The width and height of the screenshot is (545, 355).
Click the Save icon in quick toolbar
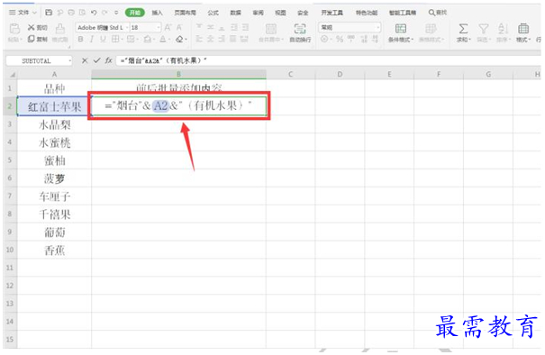tap(49, 13)
